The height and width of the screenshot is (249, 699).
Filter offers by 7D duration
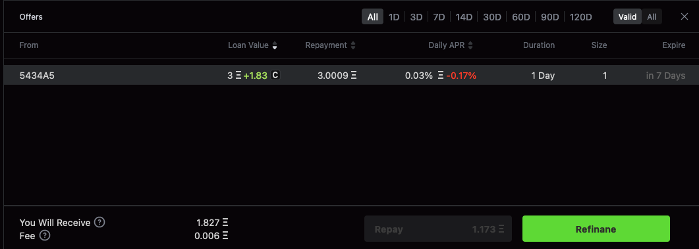(x=439, y=17)
